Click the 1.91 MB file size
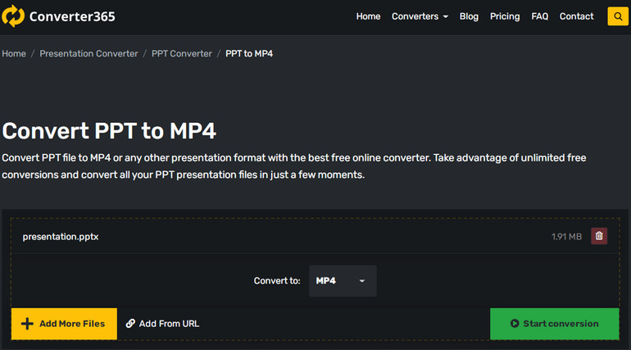Viewport: 631px width, 350px height. (566, 237)
